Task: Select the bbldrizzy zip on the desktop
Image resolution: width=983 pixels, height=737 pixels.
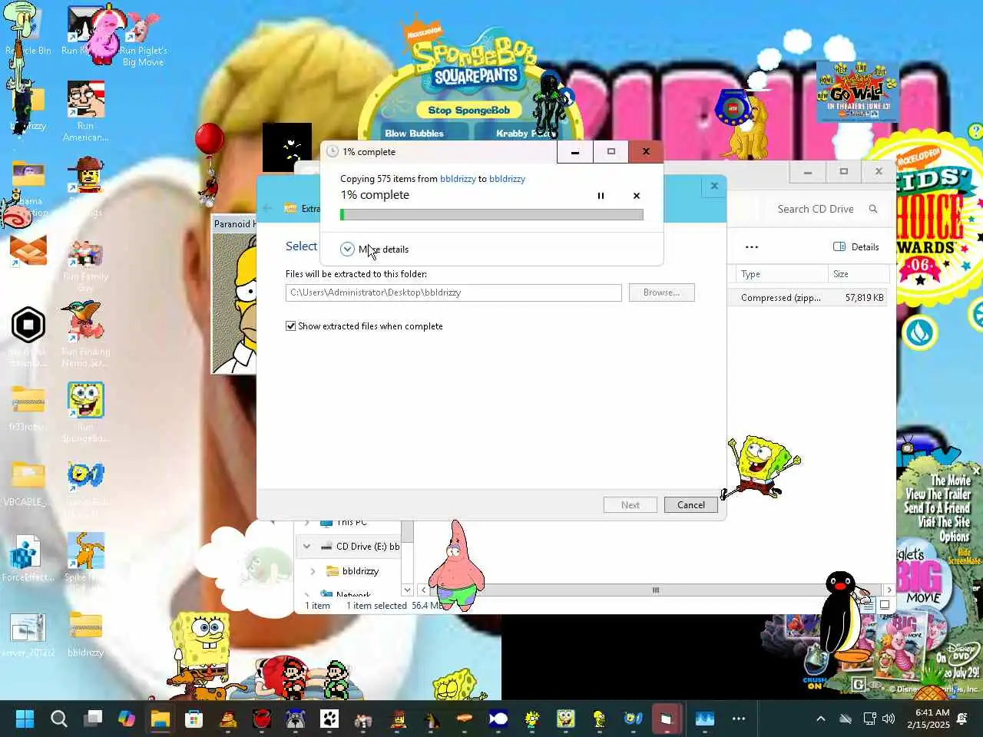Action: 85,635
